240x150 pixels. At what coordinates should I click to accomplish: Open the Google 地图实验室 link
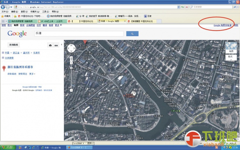coord(223,25)
